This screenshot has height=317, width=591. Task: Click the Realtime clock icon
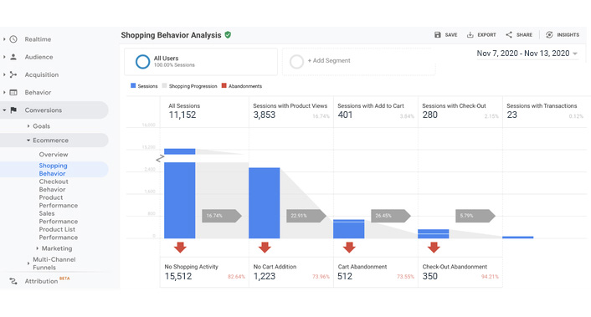[x=13, y=39]
